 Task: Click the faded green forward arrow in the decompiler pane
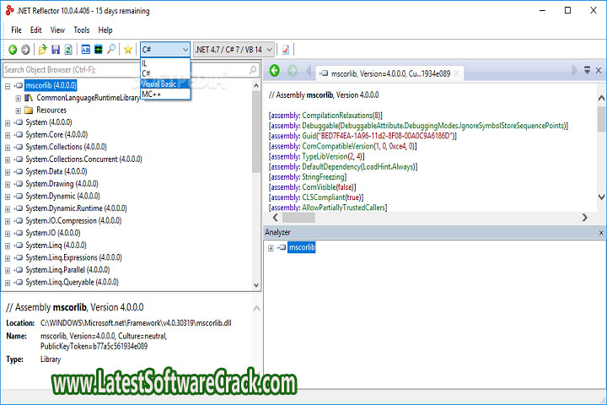[x=293, y=71]
